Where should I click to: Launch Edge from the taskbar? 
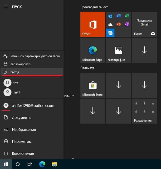click(42, 164)
